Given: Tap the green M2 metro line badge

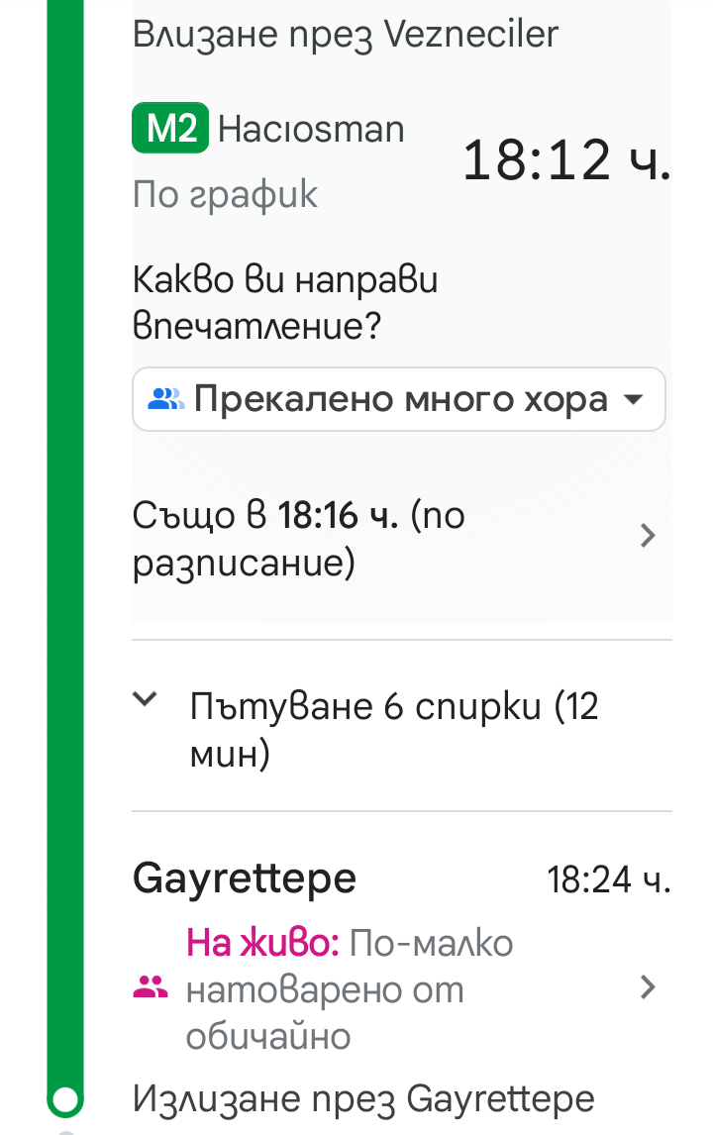Looking at the screenshot, I should tap(169, 130).
